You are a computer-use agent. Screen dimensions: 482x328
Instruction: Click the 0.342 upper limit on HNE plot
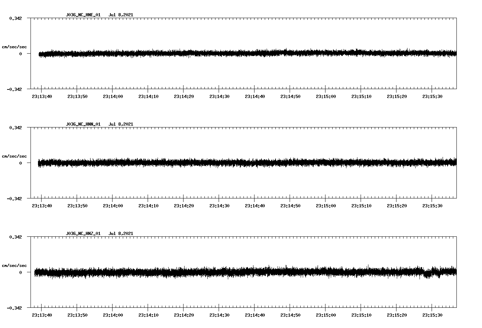16,18
